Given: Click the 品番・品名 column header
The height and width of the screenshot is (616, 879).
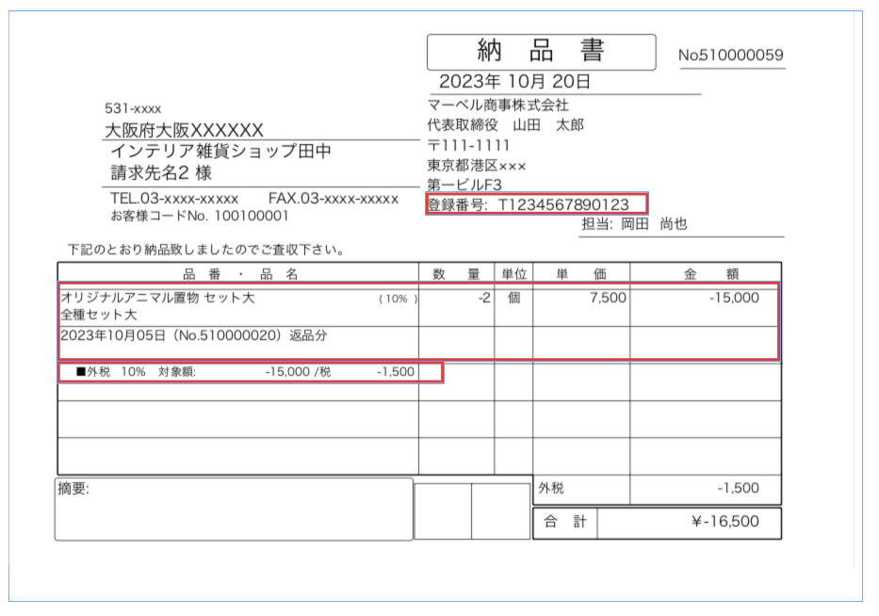Looking at the screenshot, I should (239, 274).
